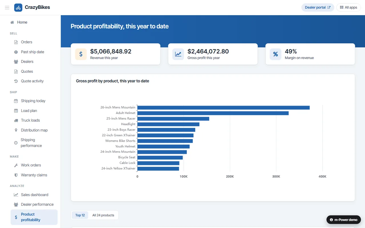Click the All apps grid icon
The height and width of the screenshot is (228, 365).
click(342, 7)
